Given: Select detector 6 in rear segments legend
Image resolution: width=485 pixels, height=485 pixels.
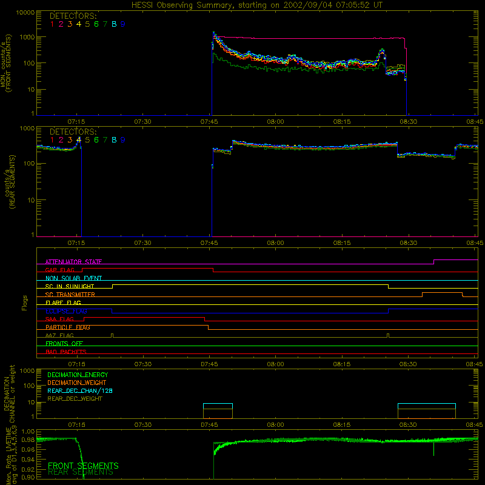Looking at the screenshot, I should 96,140.
